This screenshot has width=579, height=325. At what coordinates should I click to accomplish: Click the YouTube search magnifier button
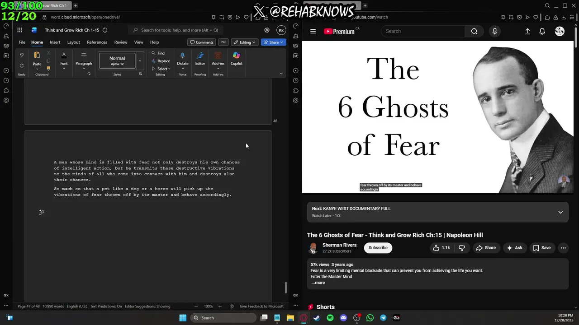pyautogui.click(x=474, y=31)
